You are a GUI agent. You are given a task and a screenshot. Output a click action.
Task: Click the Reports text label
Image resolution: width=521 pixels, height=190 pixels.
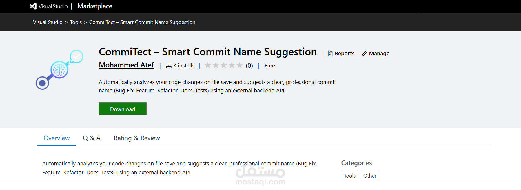pyautogui.click(x=345, y=54)
